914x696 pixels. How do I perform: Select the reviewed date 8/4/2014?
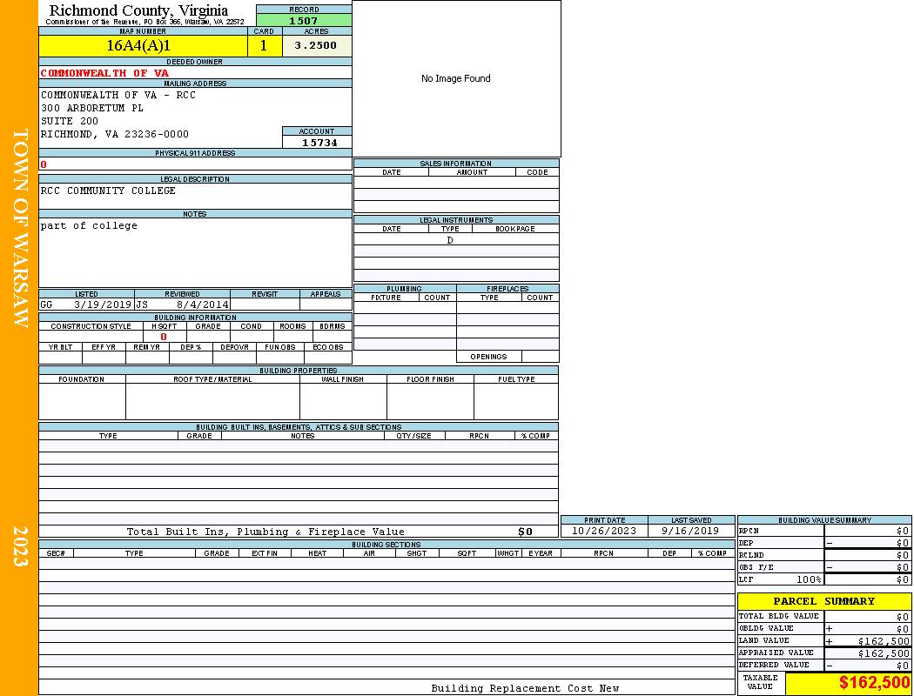[x=202, y=305]
